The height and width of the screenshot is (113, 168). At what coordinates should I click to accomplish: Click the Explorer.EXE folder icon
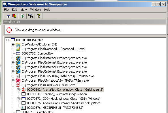(x=18, y=44)
